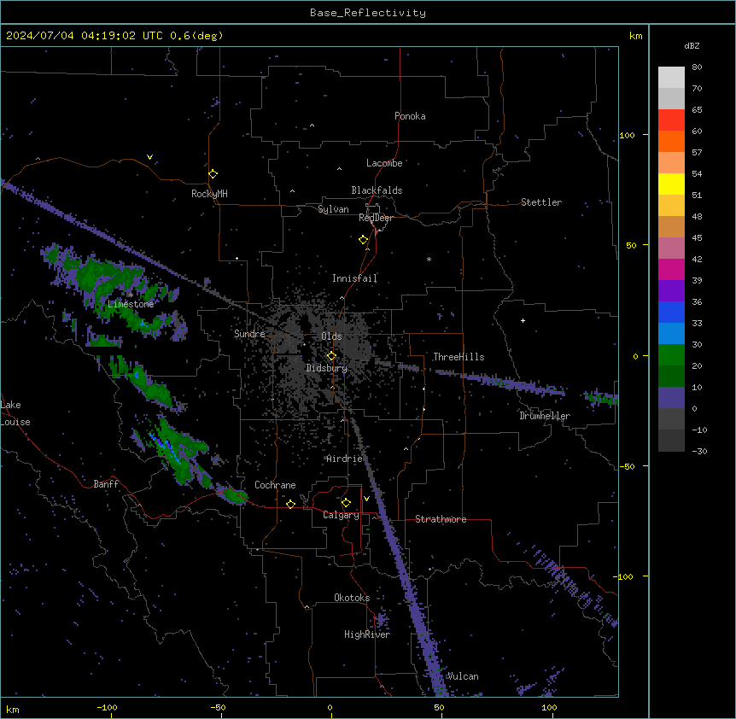Click the Sylvan label
The width and height of the screenshot is (736, 719).
click(x=333, y=209)
